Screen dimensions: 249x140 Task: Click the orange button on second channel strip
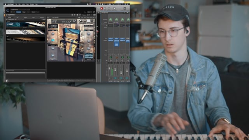(x=116, y=57)
